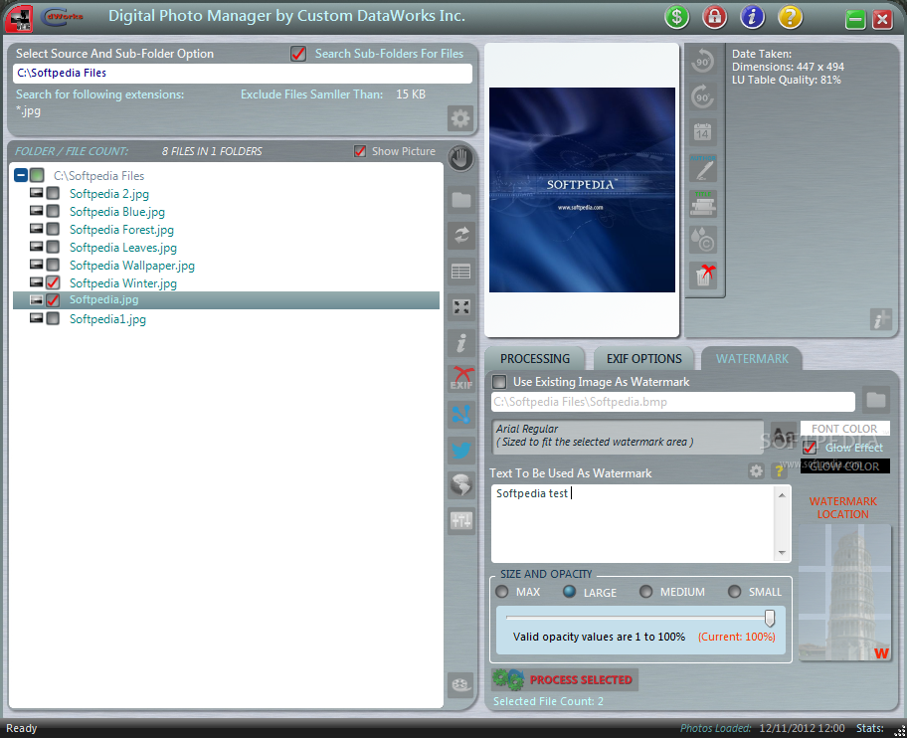The height and width of the screenshot is (738, 907).
Task: Uncheck the Glow Effect checkbox
Action: pyautogui.click(x=810, y=448)
